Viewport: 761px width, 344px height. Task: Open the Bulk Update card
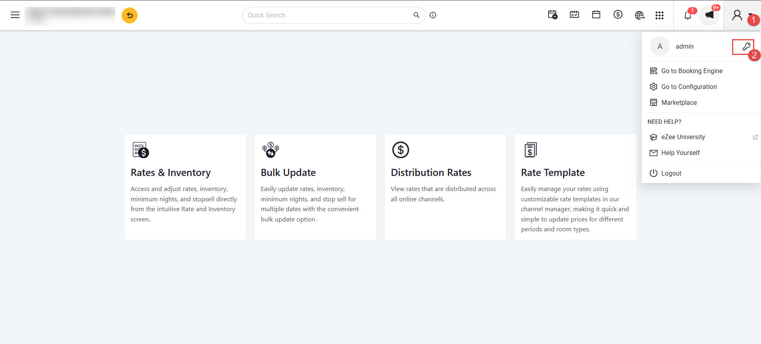click(315, 187)
